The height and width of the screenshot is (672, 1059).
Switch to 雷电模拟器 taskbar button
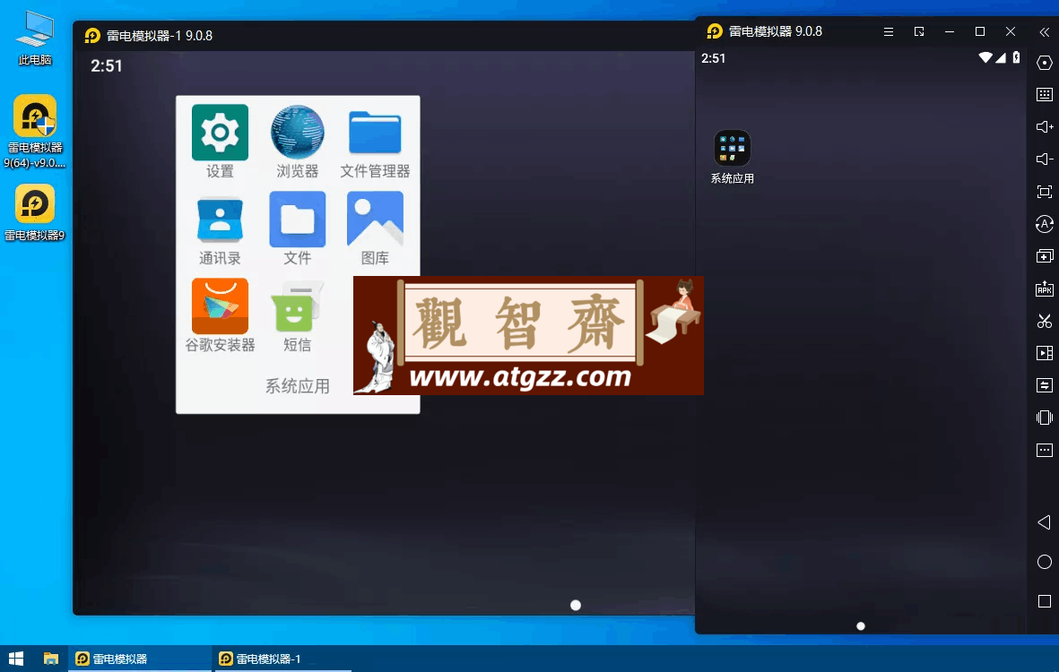click(x=140, y=659)
